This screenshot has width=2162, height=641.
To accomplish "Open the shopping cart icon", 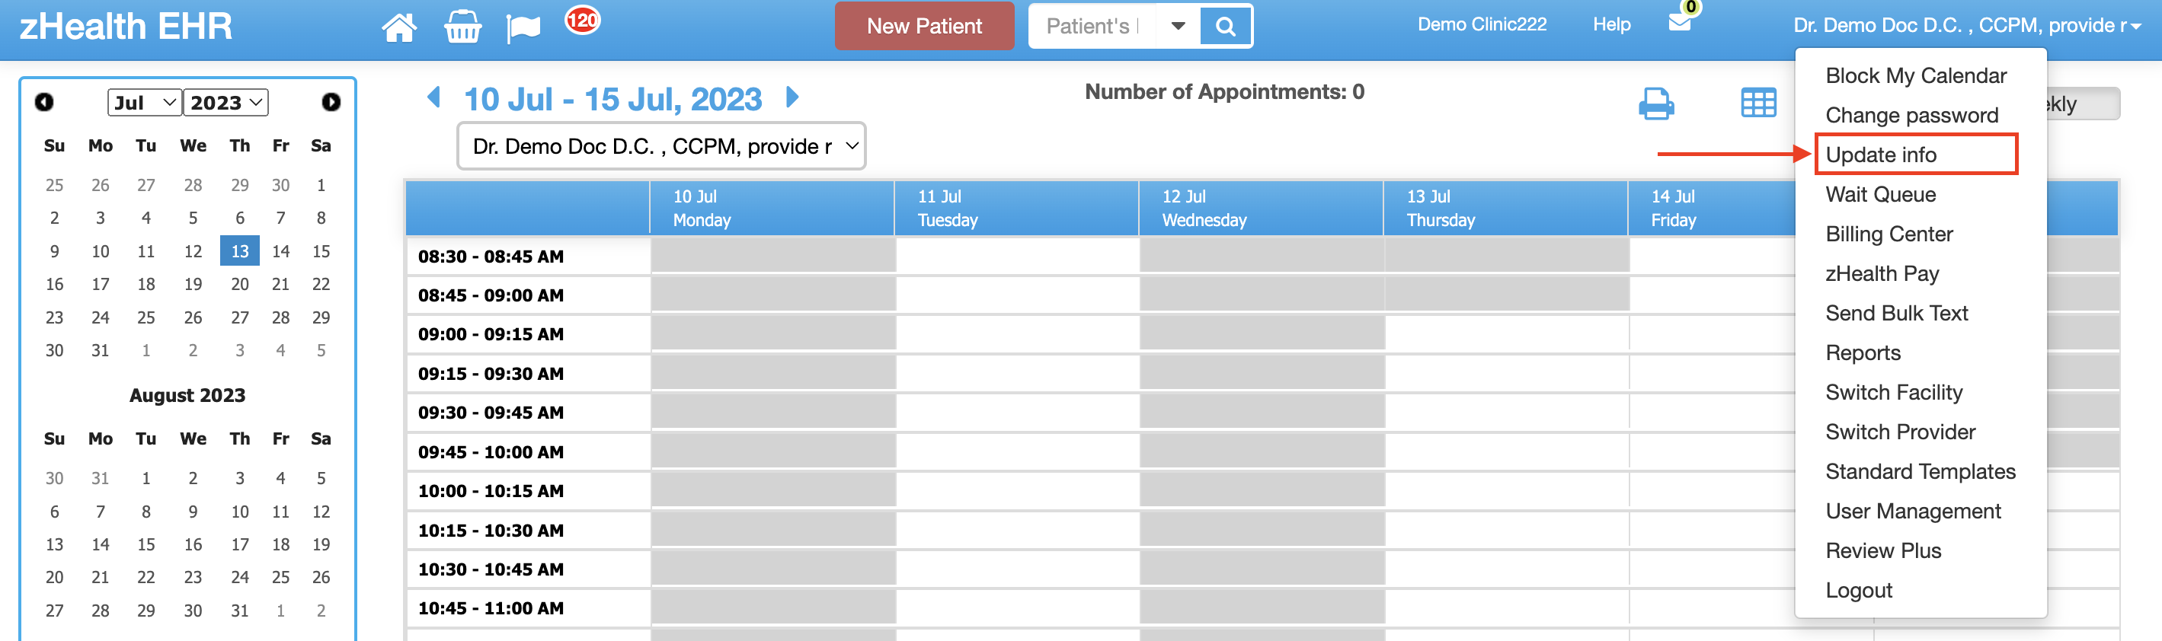I will point(462,26).
